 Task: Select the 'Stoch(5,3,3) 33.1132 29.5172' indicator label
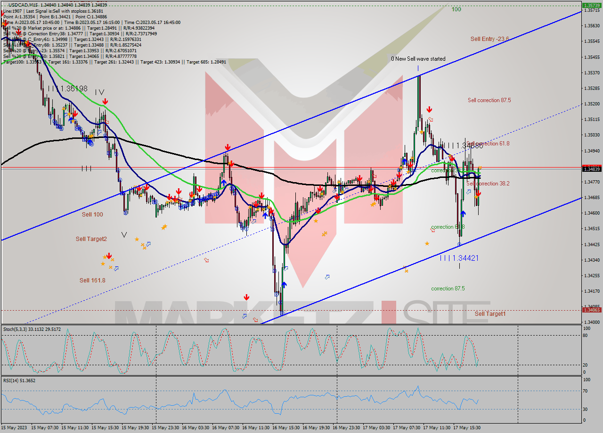click(x=32, y=329)
